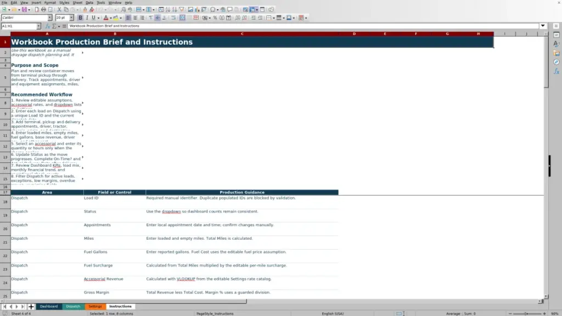562x316 pixels.
Task: Click the vertical scrollbar thumb
Action: tap(546, 61)
